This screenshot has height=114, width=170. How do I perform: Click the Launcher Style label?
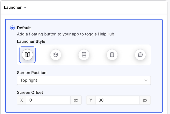click(x=31, y=41)
